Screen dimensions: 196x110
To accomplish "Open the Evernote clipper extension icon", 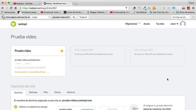I will click(134, 8).
